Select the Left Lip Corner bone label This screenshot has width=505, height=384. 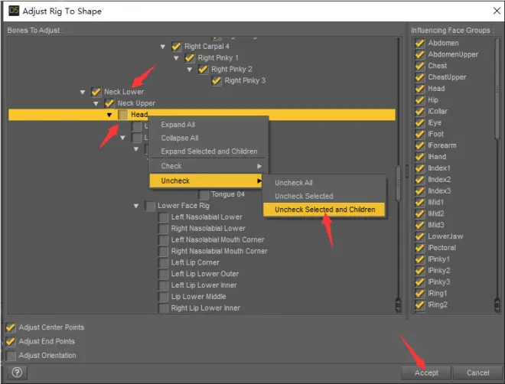195,262
